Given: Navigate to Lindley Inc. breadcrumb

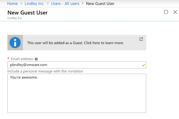Looking at the screenshot, I should [x=35, y=4].
